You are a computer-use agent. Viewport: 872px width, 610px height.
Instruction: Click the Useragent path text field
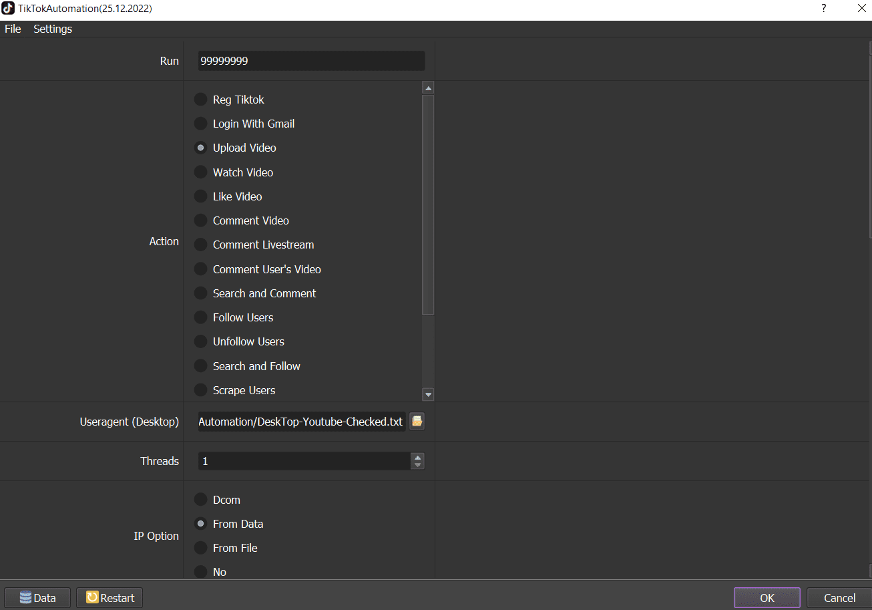pyautogui.click(x=302, y=422)
